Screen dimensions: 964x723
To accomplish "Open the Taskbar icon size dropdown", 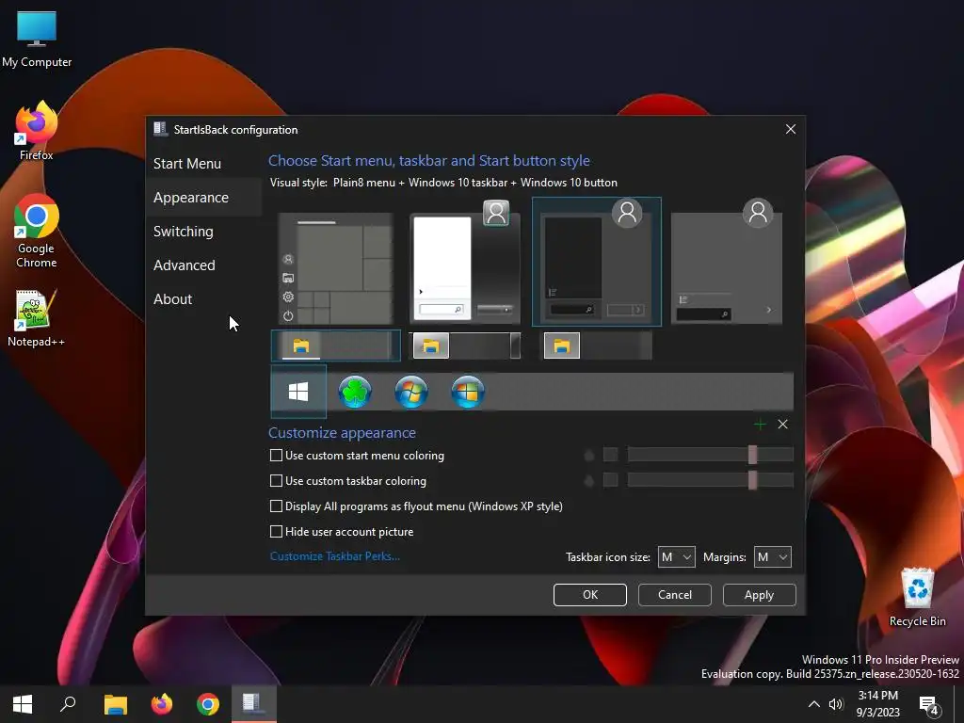I will (x=676, y=557).
